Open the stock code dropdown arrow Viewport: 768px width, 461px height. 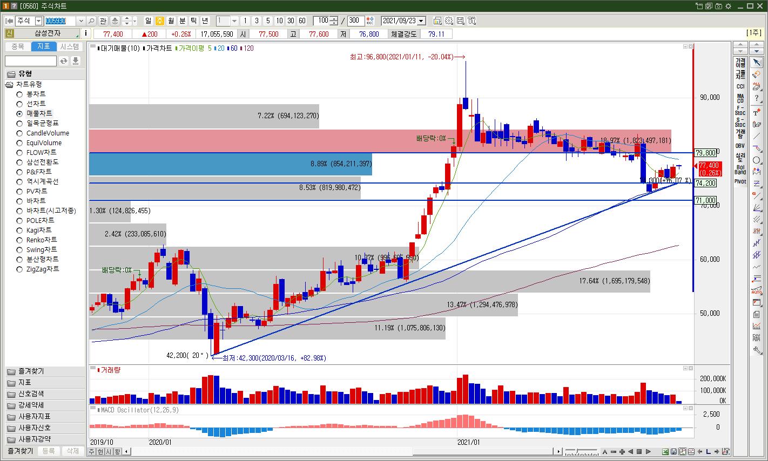point(81,21)
